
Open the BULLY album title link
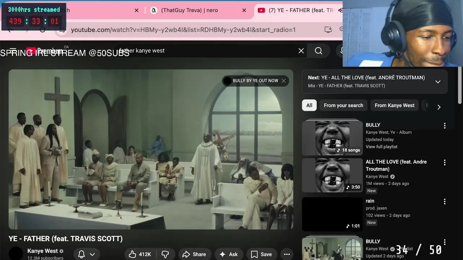tap(373, 125)
